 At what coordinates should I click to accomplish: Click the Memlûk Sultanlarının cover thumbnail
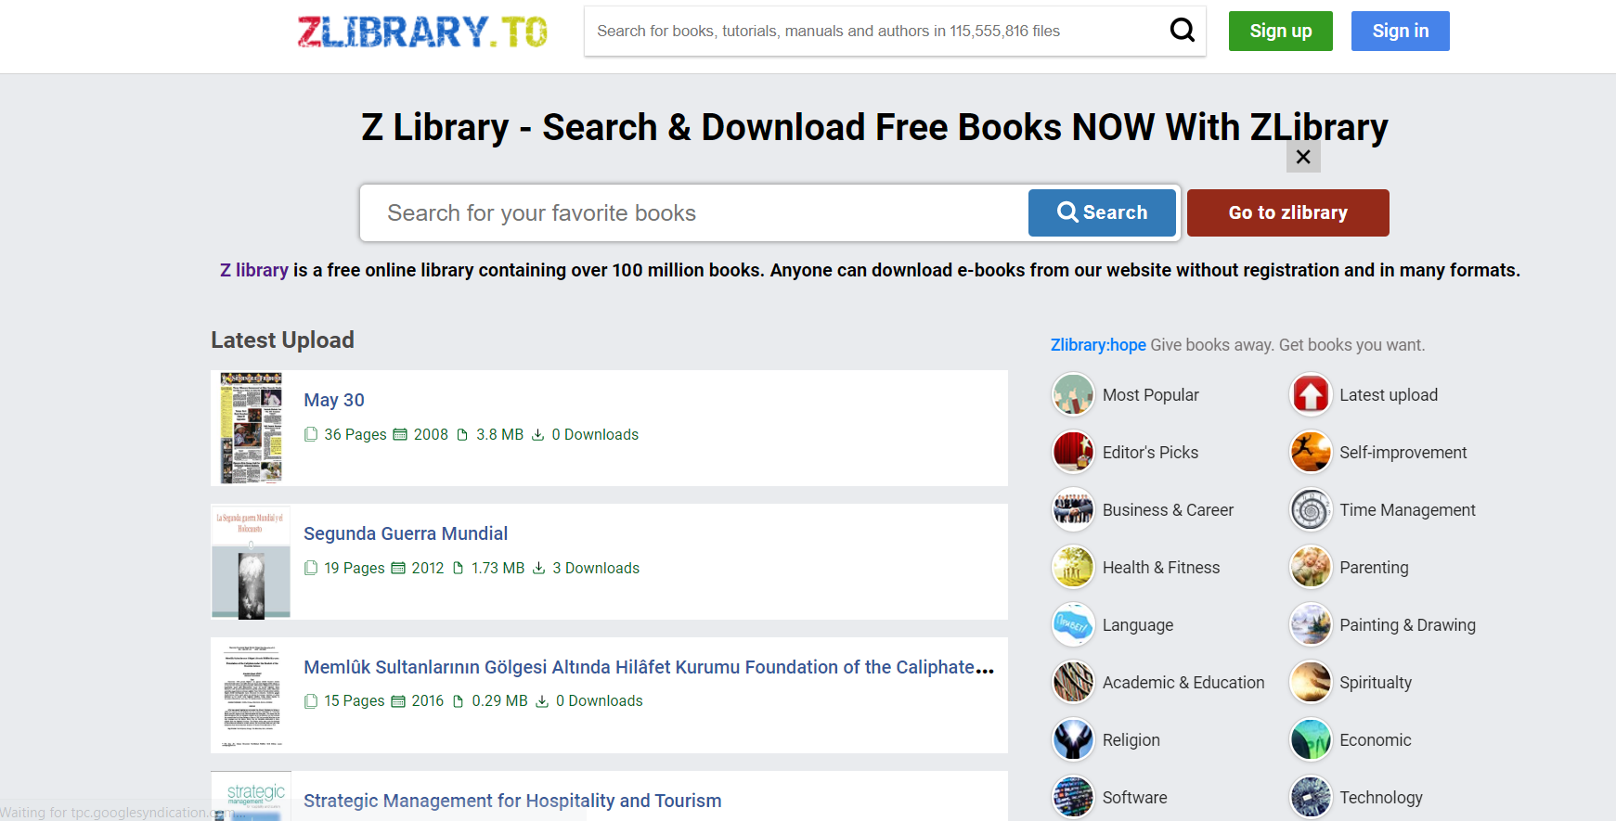[x=251, y=695]
